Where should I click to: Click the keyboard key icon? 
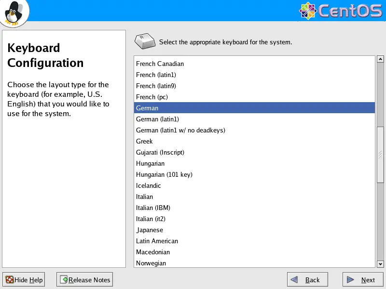click(x=145, y=42)
